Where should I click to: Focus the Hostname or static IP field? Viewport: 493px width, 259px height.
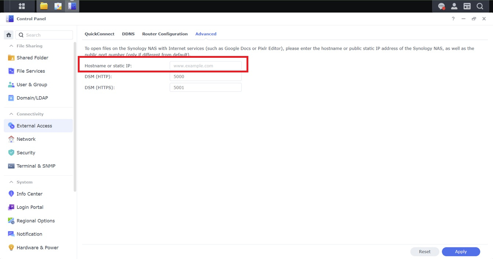tap(205, 66)
